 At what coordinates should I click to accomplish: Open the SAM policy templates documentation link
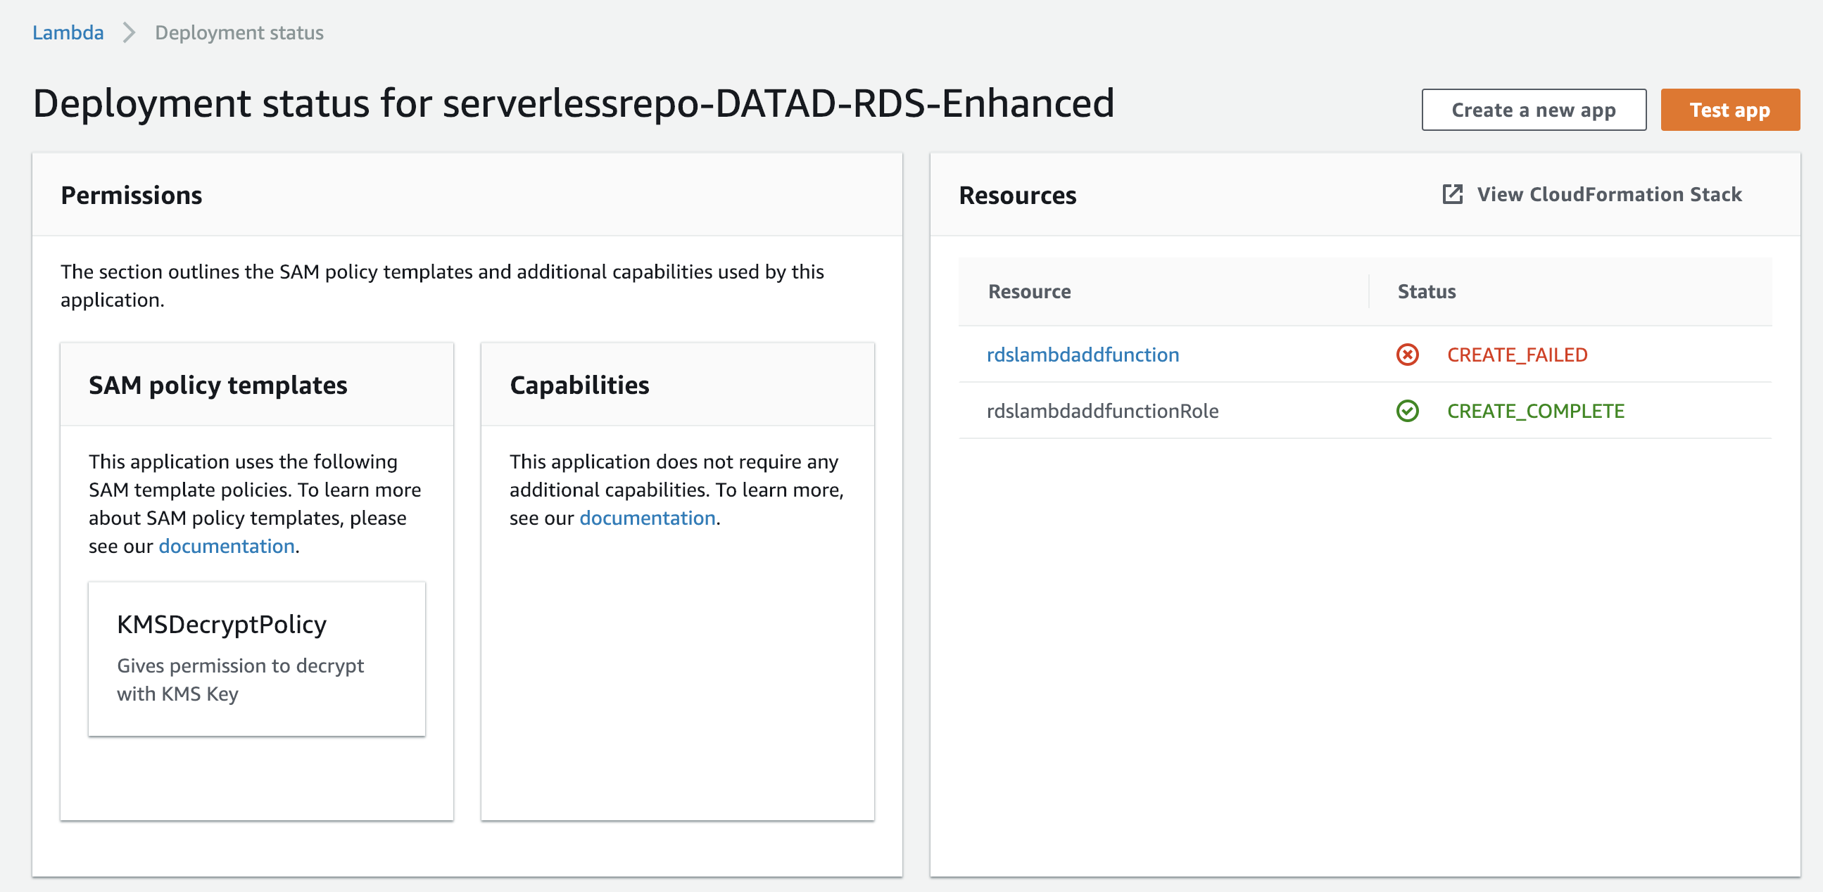click(x=226, y=545)
